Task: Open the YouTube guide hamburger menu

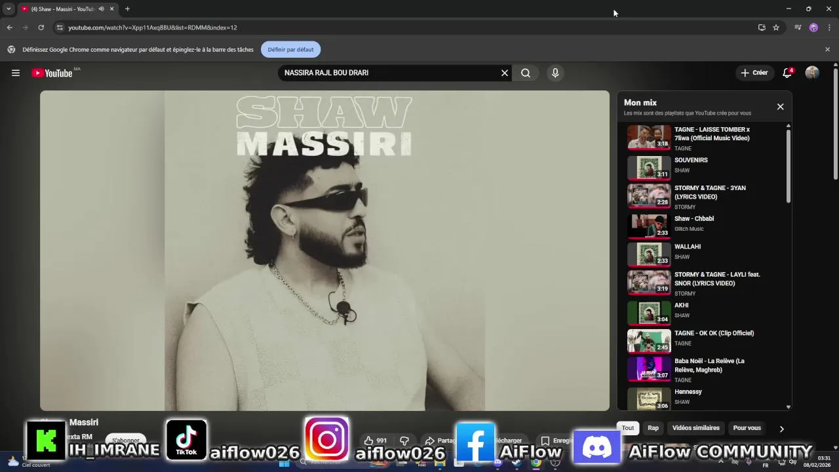Action: point(16,73)
